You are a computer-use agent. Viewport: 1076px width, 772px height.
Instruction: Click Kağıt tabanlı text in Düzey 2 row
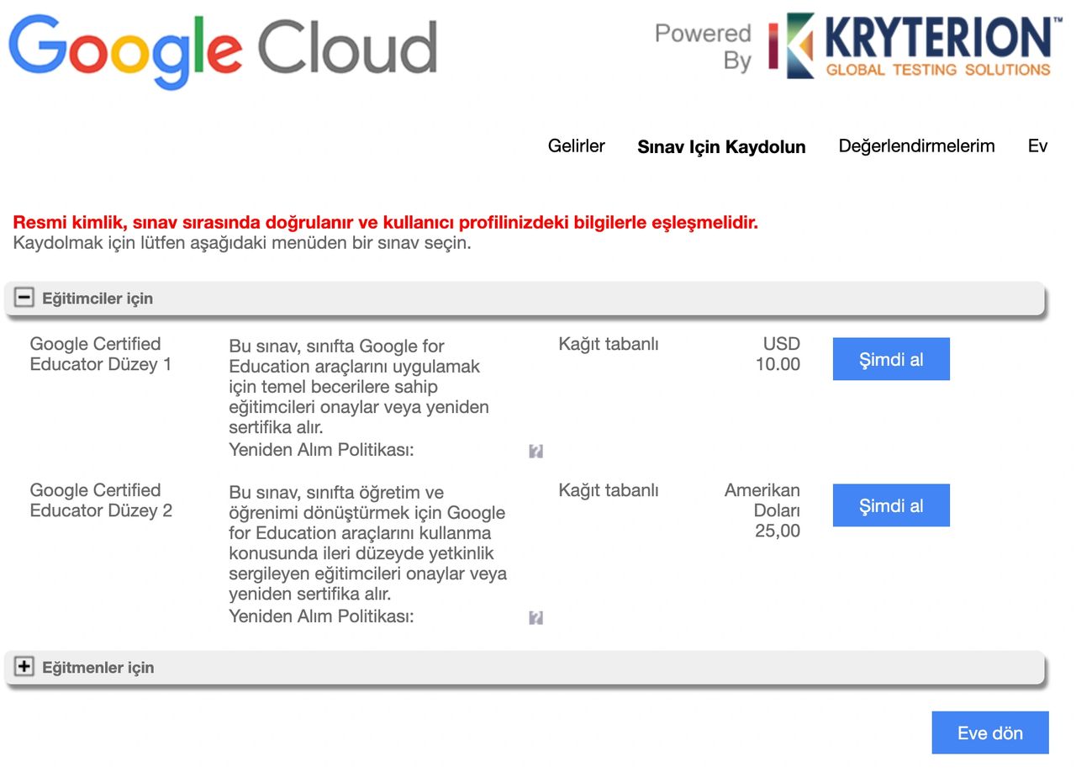click(x=608, y=490)
